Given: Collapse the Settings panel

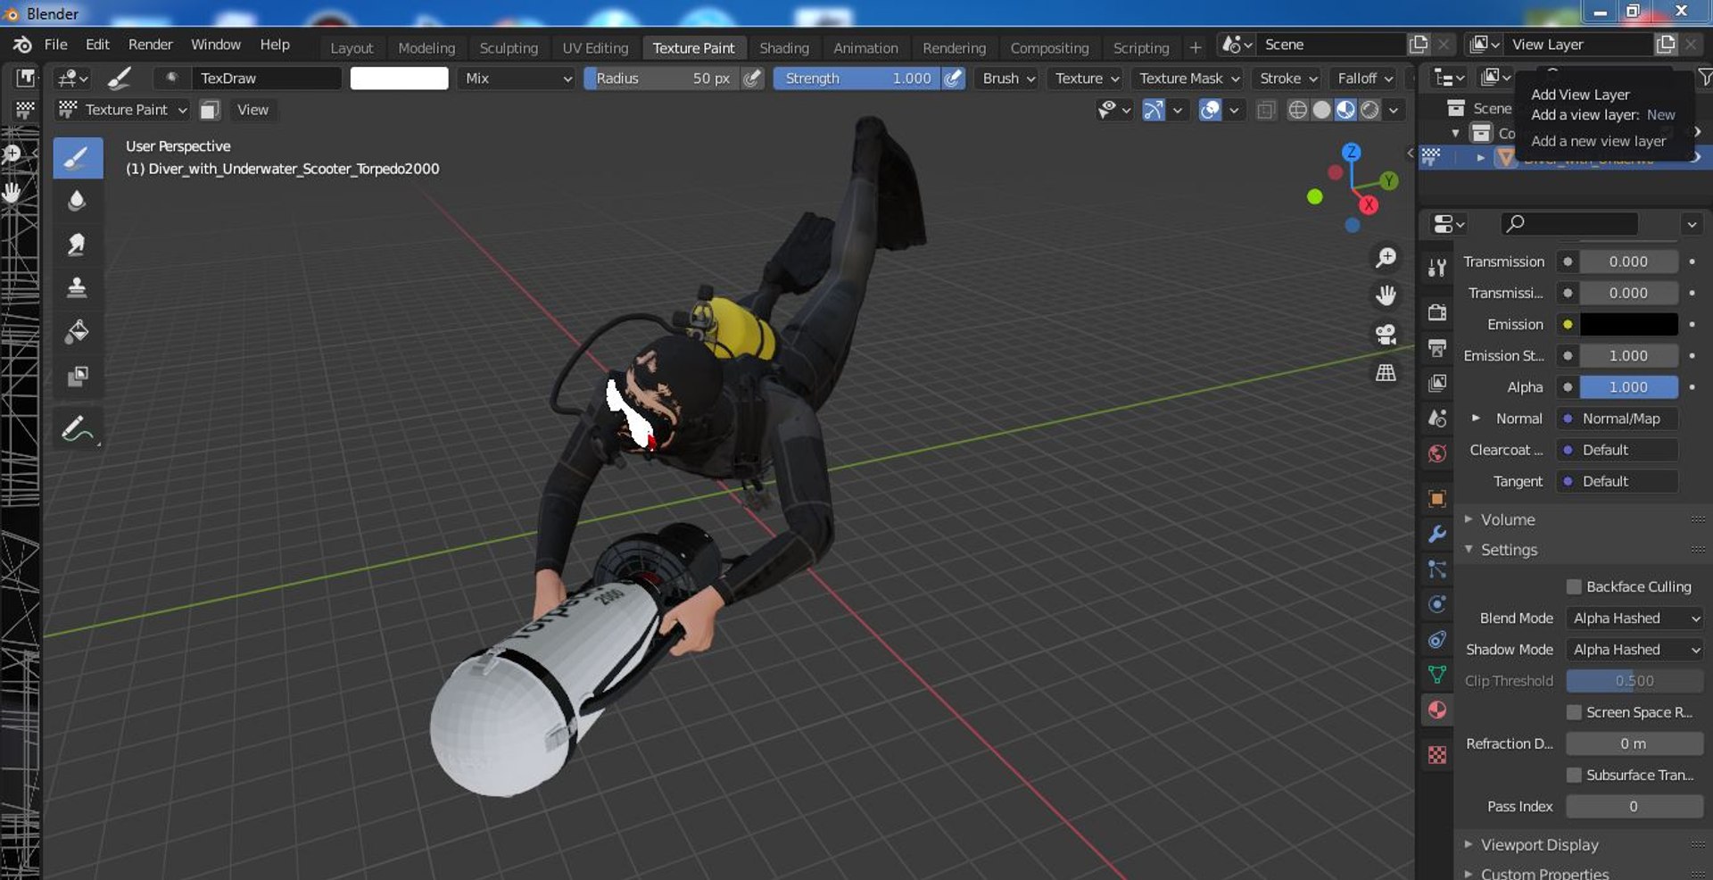Looking at the screenshot, I should pyautogui.click(x=1510, y=550).
